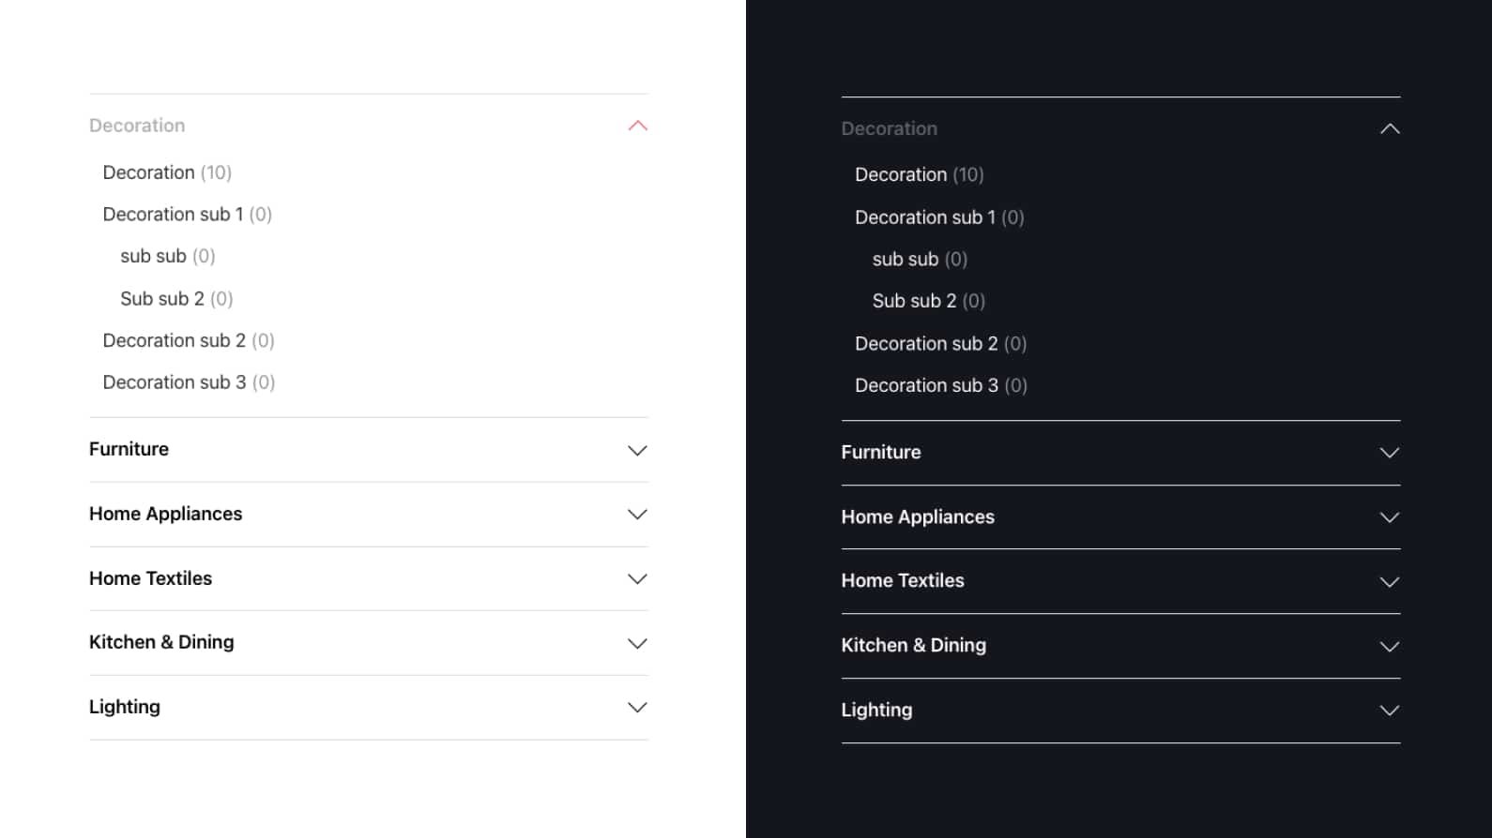Click Home Textiles heading in dark panel

pyautogui.click(x=903, y=580)
